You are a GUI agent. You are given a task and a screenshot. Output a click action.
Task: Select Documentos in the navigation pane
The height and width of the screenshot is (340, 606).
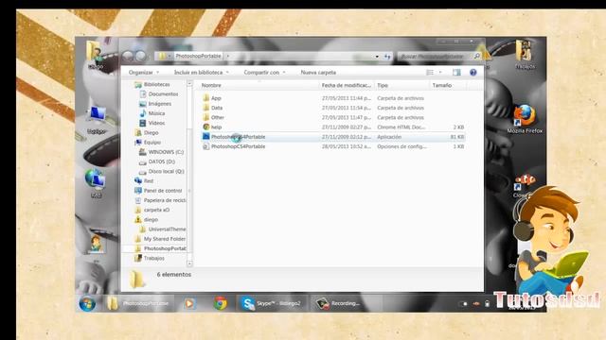point(159,94)
